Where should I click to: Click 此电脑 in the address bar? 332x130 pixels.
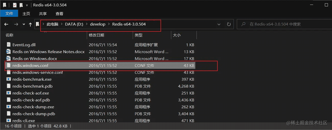[52, 24]
